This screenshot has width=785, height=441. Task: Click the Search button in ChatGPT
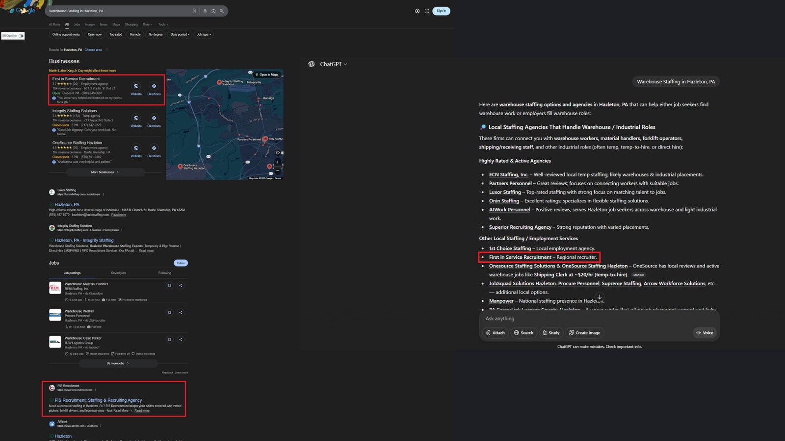point(523,333)
